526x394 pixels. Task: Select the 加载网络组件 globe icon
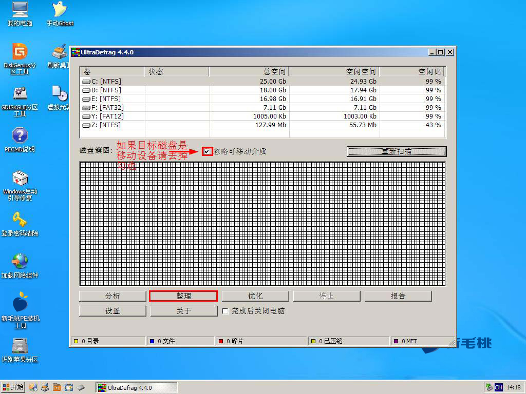pos(20,266)
